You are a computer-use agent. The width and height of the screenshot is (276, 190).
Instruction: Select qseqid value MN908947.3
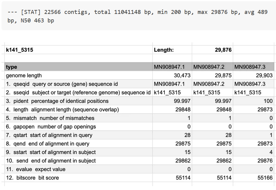tap(254, 84)
